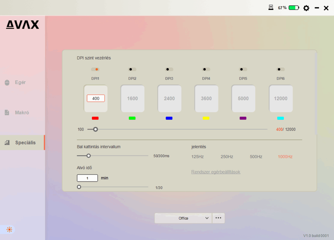Click the wireless receiver dongle icon
334x240 pixels.
[271, 7]
